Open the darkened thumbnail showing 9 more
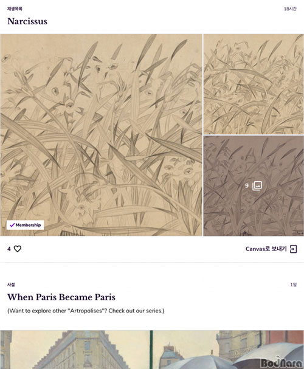Image resolution: width=304 pixels, height=369 pixels. tap(254, 185)
